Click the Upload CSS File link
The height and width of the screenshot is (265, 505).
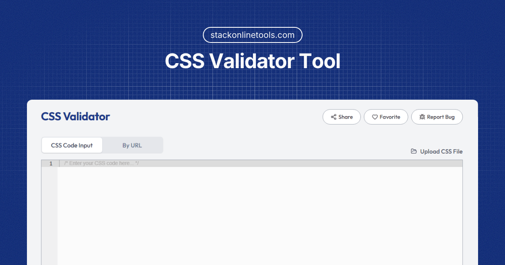point(441,151)
